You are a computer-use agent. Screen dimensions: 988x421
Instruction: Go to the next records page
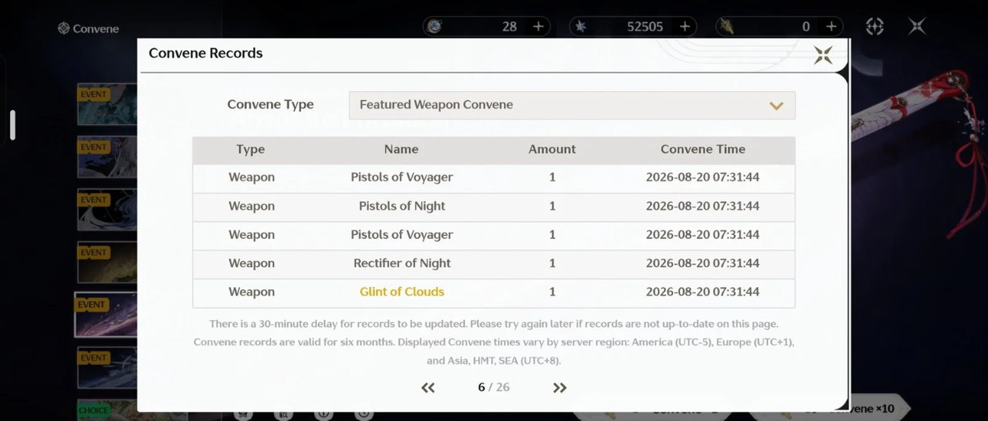560,388
